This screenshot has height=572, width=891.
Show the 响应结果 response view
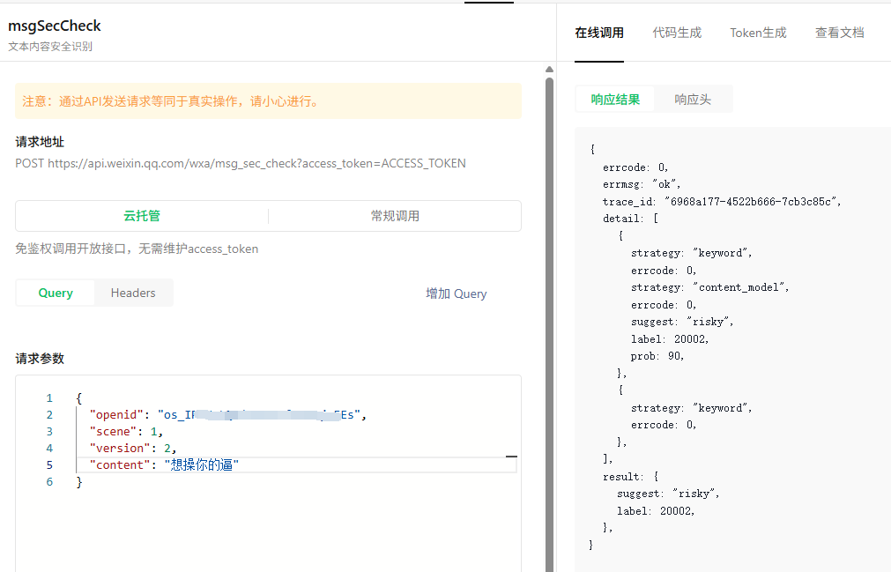tap(615, 100)
